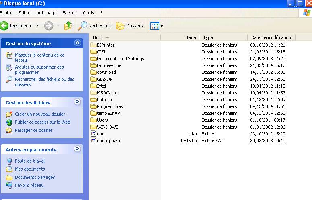
Task: Click the WINDOWS folder icon
Action: [x=93, y=127]
